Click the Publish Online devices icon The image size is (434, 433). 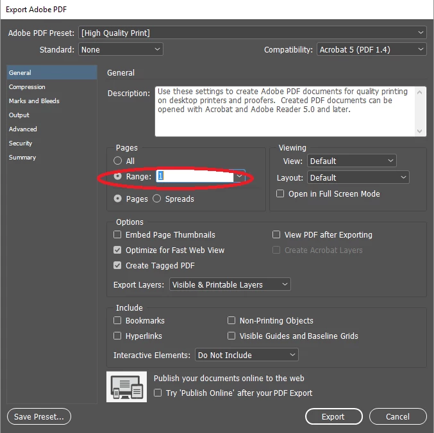(126, 386)
